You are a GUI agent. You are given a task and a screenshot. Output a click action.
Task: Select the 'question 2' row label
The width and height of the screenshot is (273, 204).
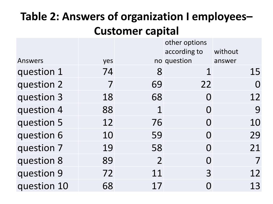tap(40, 84)
